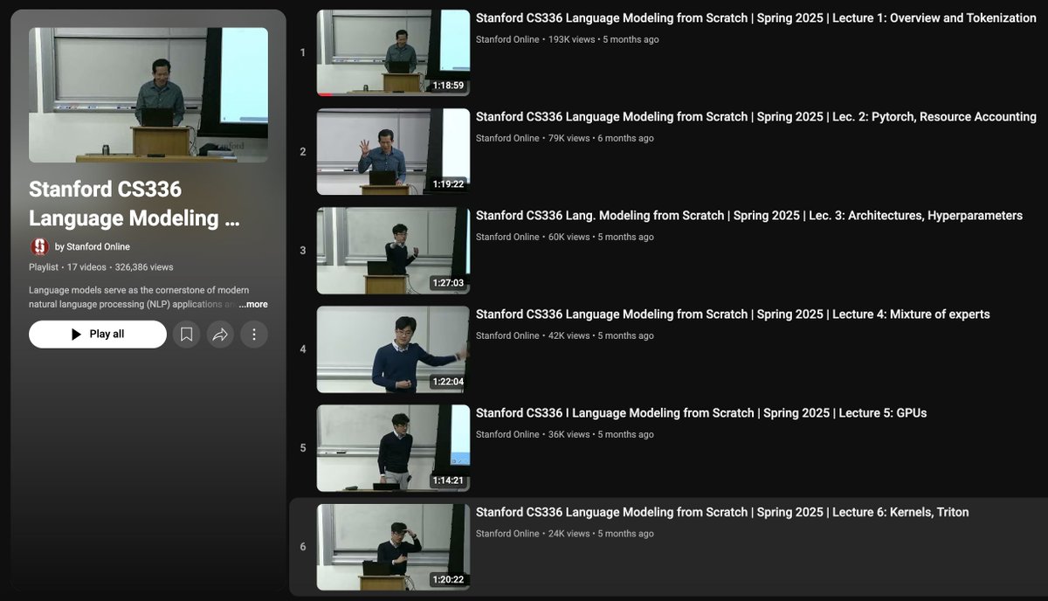
Task: Click title Lecture 5: GPUs
Action: tap(701, 412)
